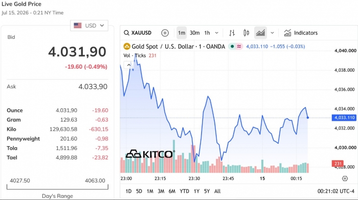The width and height of the screenshot is (358, 200).
Task: Open the USD currency dropdown
Action: (89, 26)
